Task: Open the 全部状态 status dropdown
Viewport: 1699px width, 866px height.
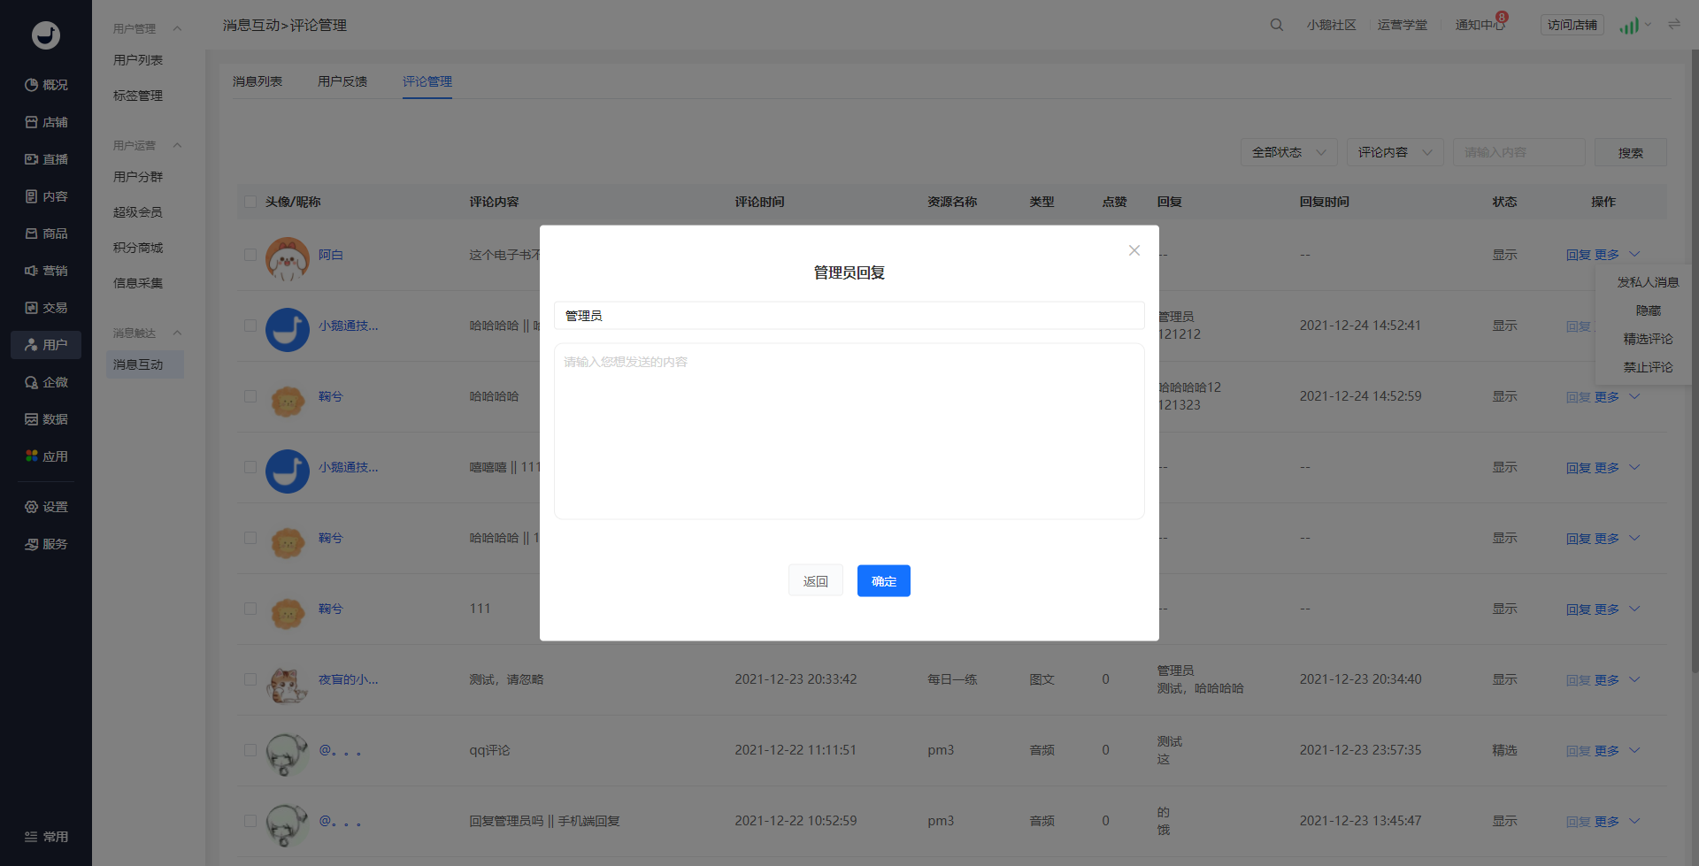Action: 1289,152
